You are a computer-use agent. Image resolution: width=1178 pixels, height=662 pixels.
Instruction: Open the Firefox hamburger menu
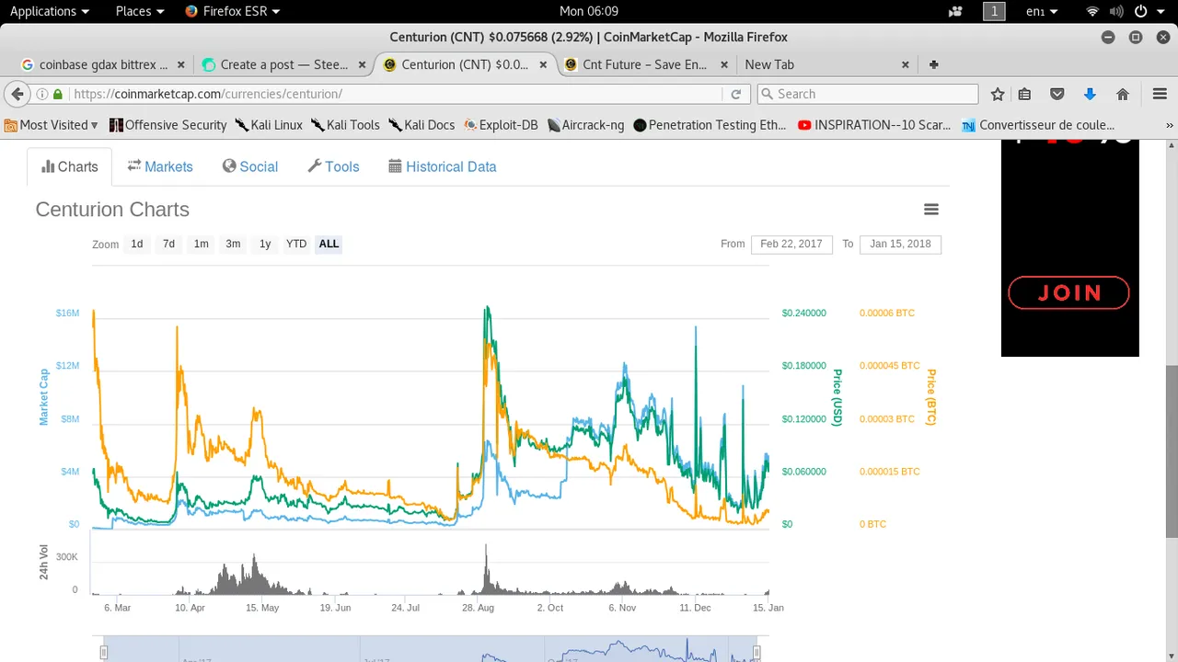click(x=1160, y=94)
